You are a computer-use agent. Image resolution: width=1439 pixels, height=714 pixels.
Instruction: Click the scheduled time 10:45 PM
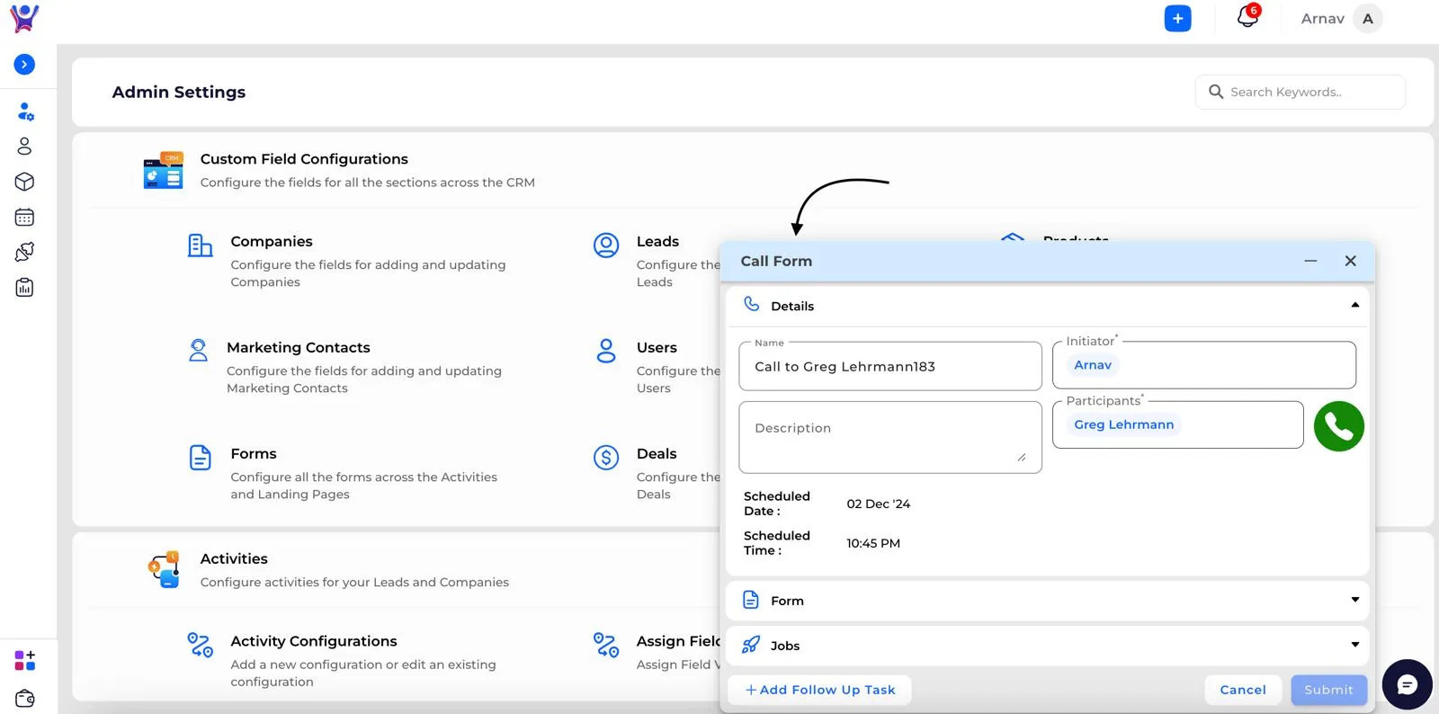[x=872, y=543]
